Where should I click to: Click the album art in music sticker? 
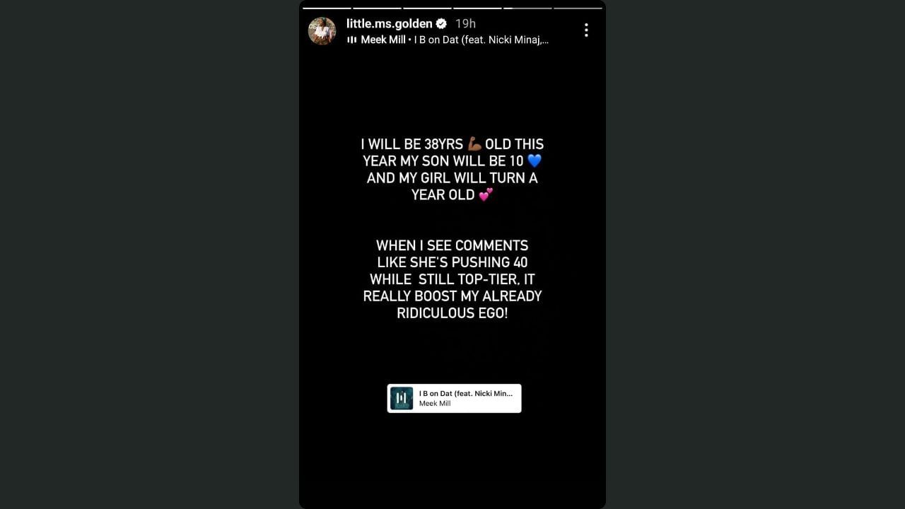(x=402, y=399)
